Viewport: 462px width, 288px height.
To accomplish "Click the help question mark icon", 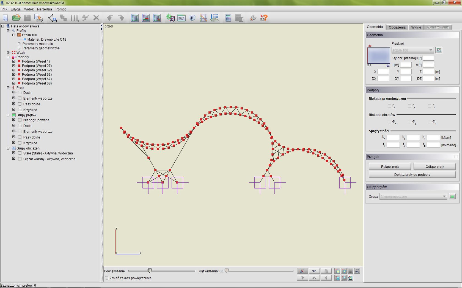I will click(x=264, y=18).
